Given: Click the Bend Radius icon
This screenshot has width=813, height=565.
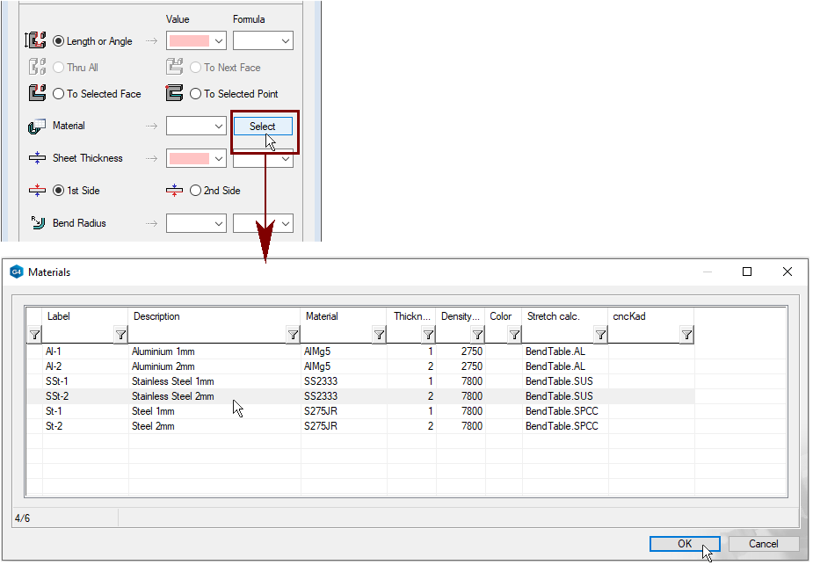Looking at the screenshot, I should click(37, 223).
